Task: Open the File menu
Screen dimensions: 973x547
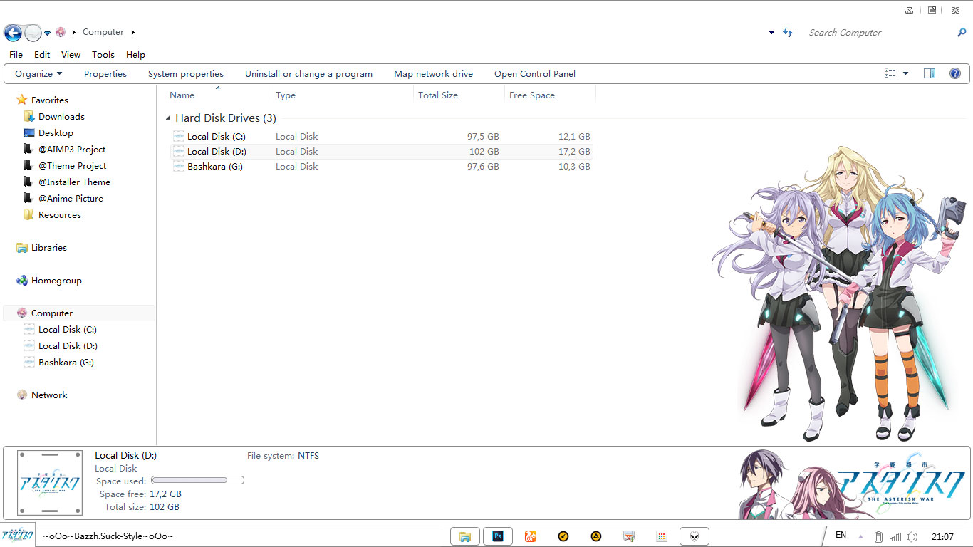Action: (16, 54)
